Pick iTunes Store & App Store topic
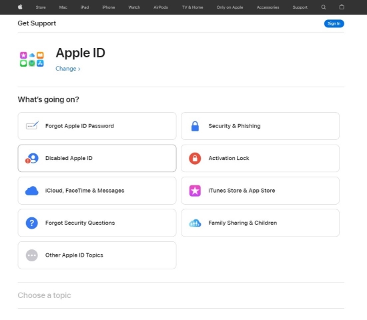 pos(260,191)
